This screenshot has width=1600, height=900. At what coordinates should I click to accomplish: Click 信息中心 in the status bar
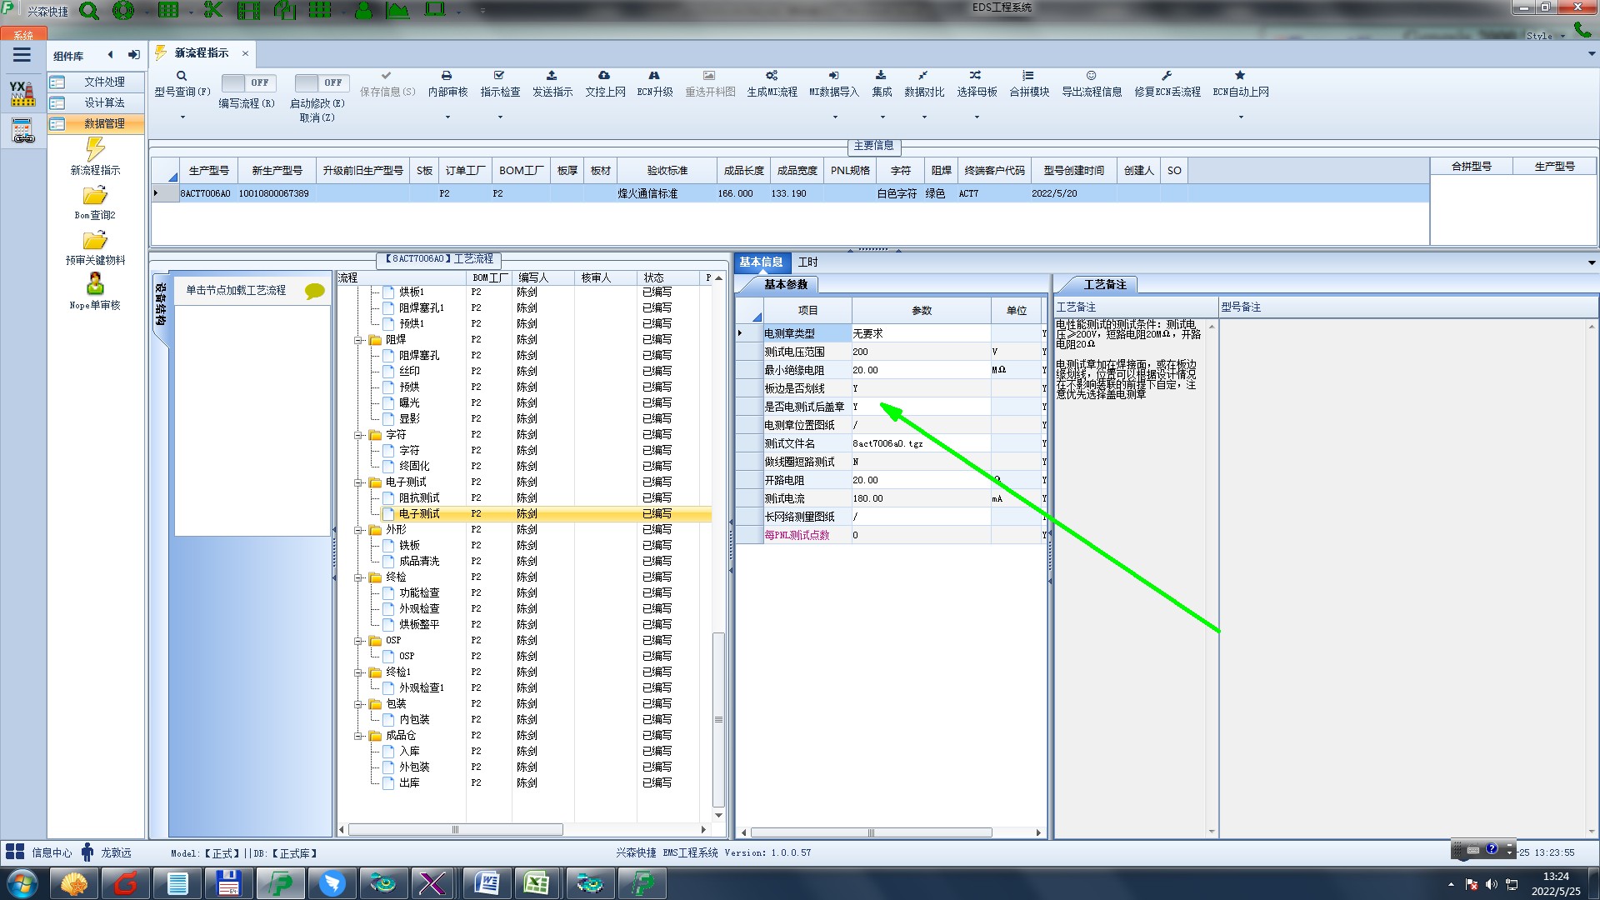click(51, 852)
